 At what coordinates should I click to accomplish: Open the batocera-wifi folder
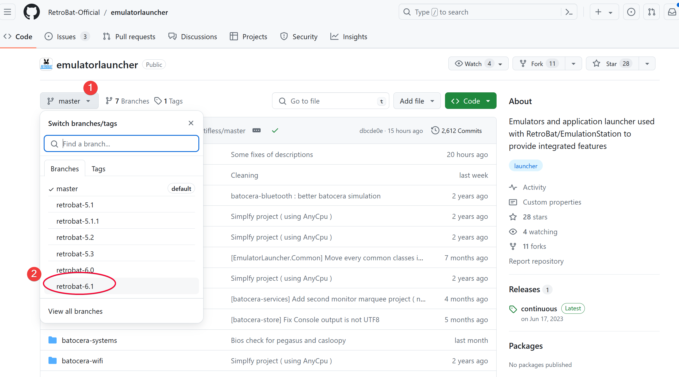click(x=82, y=361)
